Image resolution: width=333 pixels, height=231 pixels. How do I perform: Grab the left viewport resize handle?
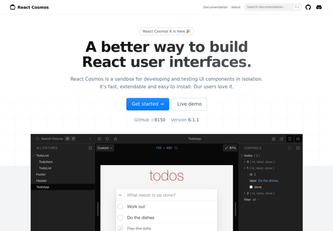[98, 209]
